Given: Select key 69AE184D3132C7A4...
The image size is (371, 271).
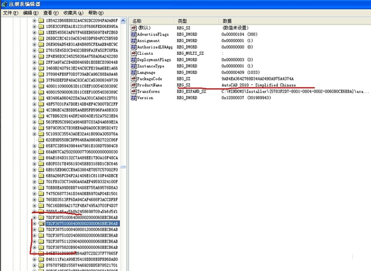Looking at the screenshot, I should 82,157.
